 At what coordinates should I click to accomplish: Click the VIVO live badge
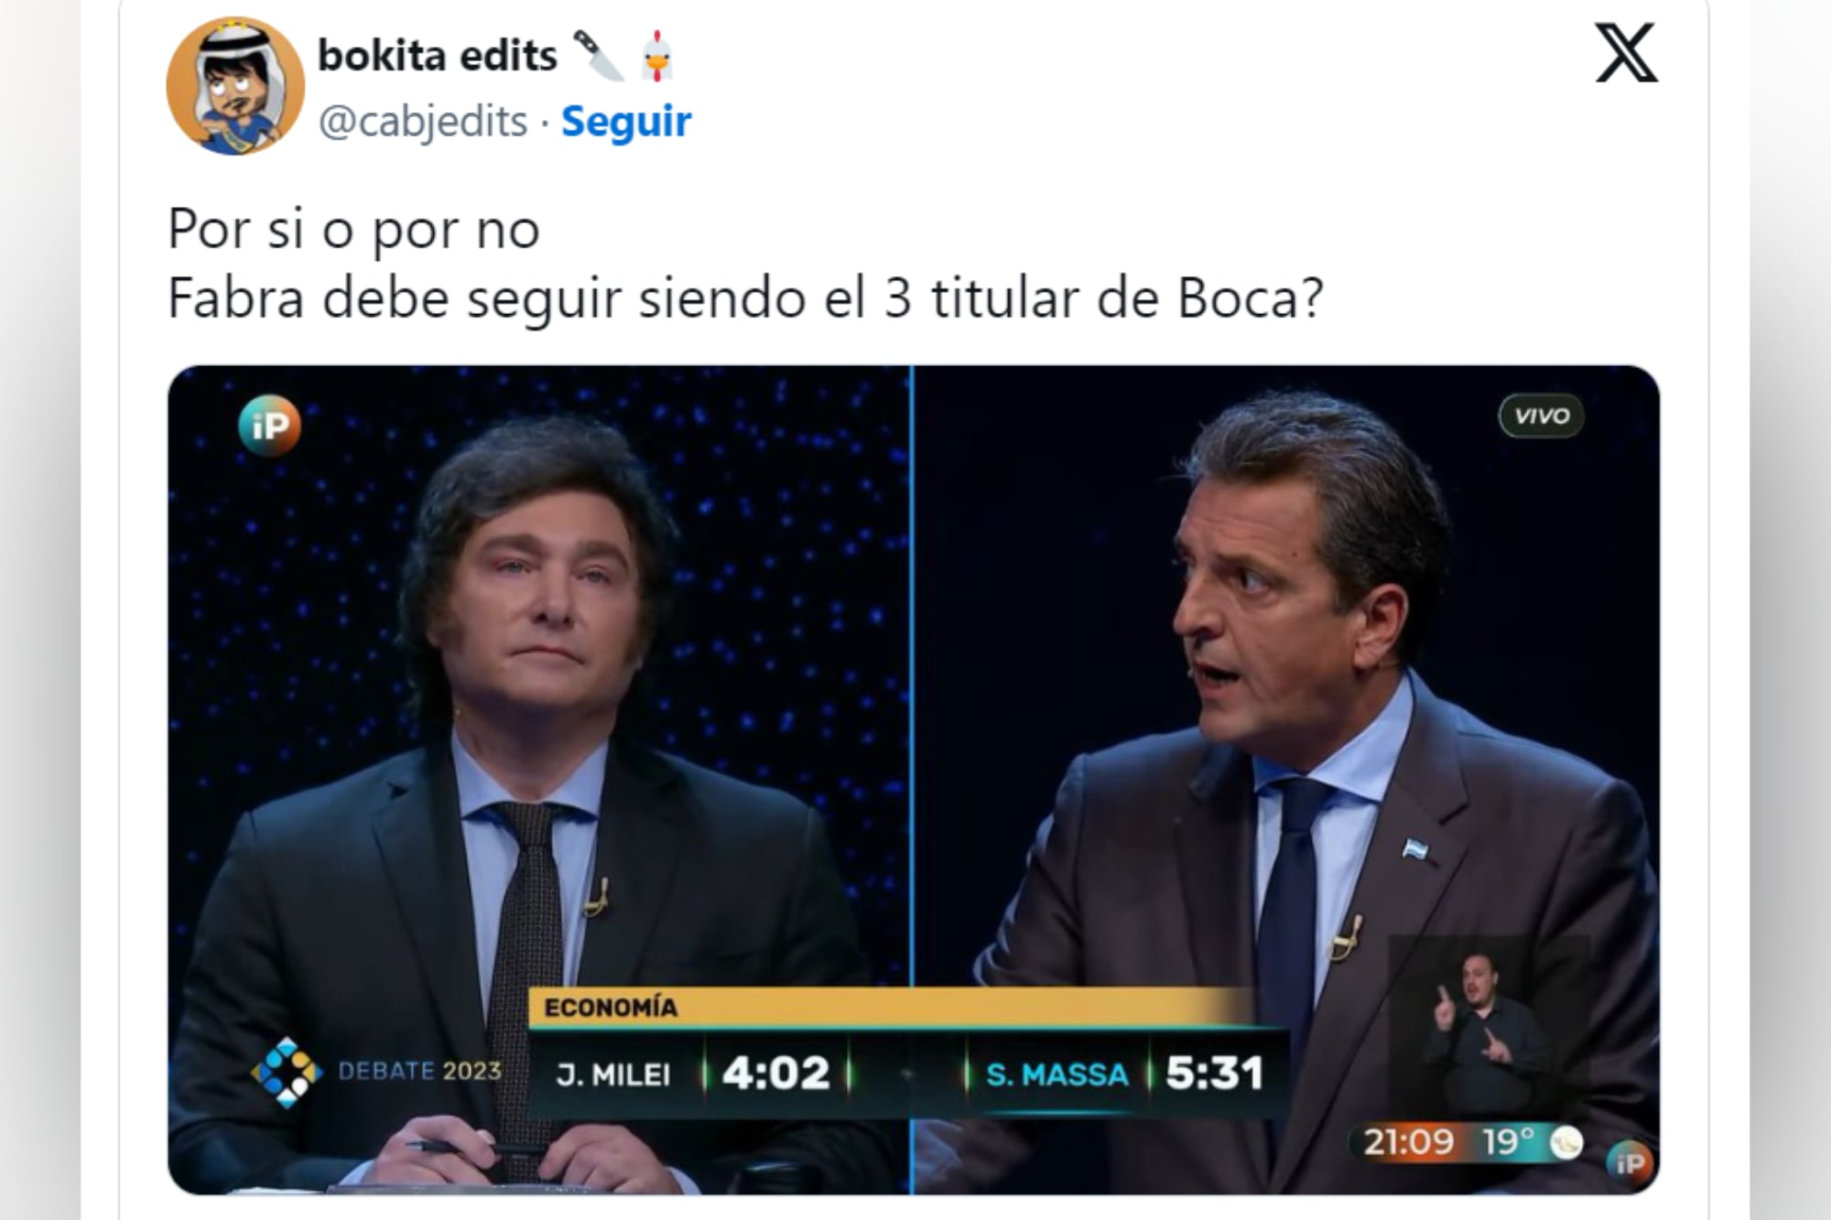1542,416
